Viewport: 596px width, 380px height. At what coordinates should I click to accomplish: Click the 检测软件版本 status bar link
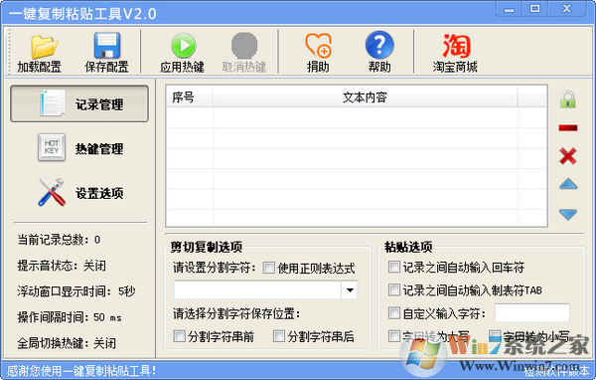[556, 371]
